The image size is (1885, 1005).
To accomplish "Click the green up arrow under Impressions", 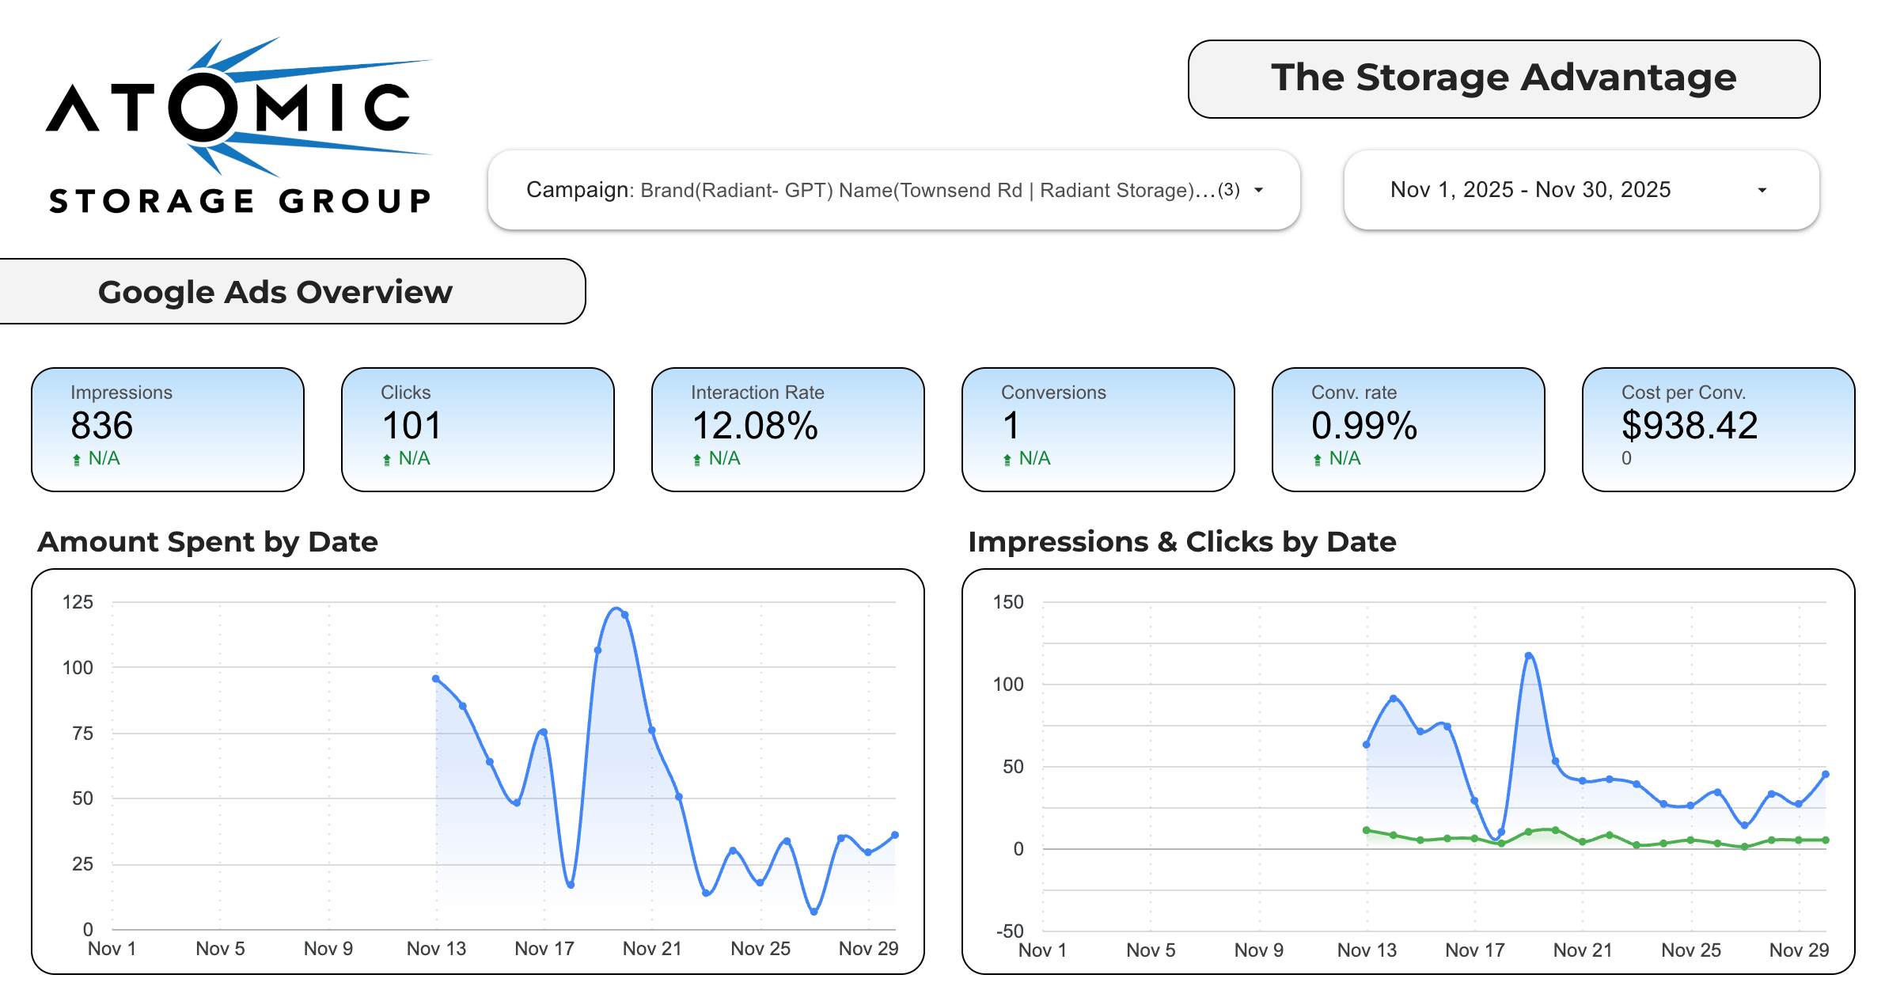I will click(x=77, y=460).
